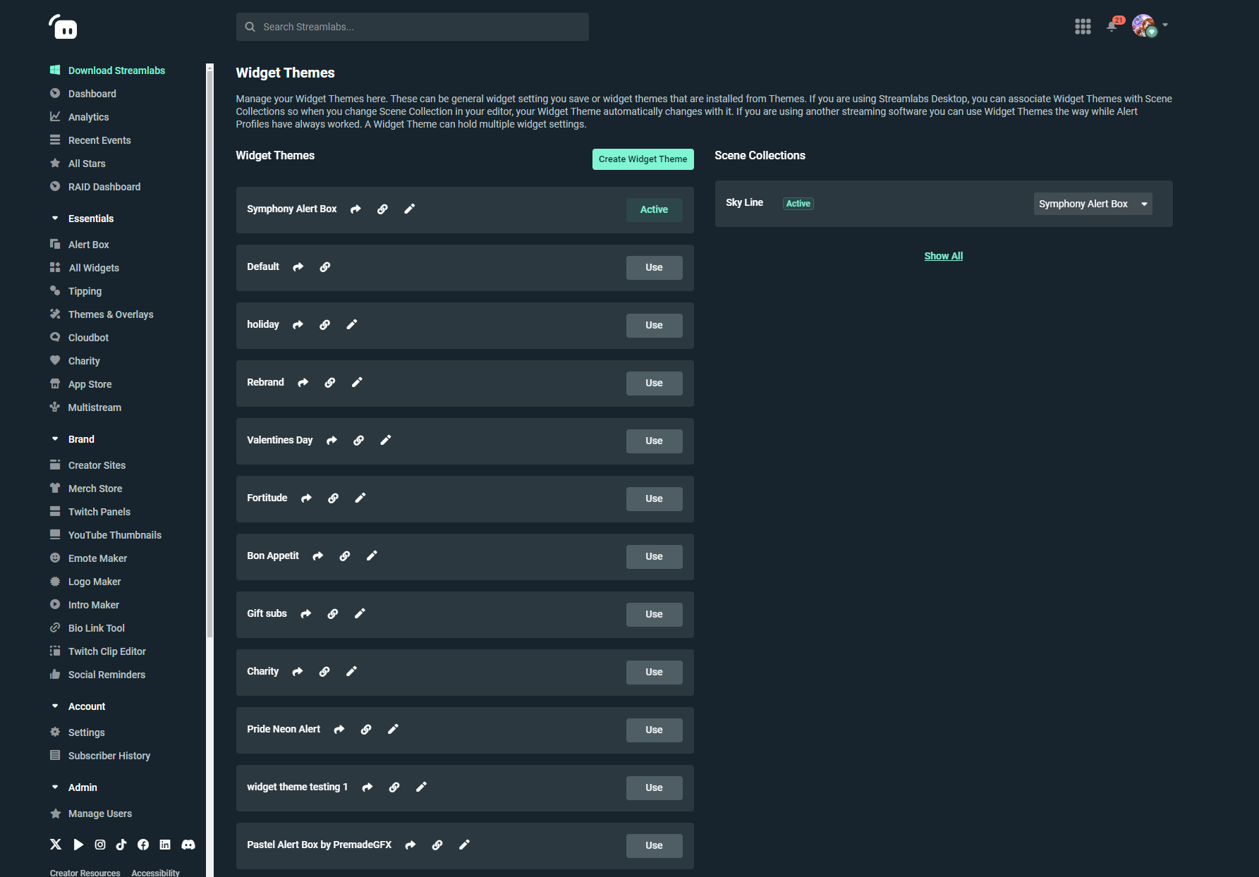The height and width of the screenshot is (877, 1259).
Task: Click the Show All link
Action: coord(943,256)
